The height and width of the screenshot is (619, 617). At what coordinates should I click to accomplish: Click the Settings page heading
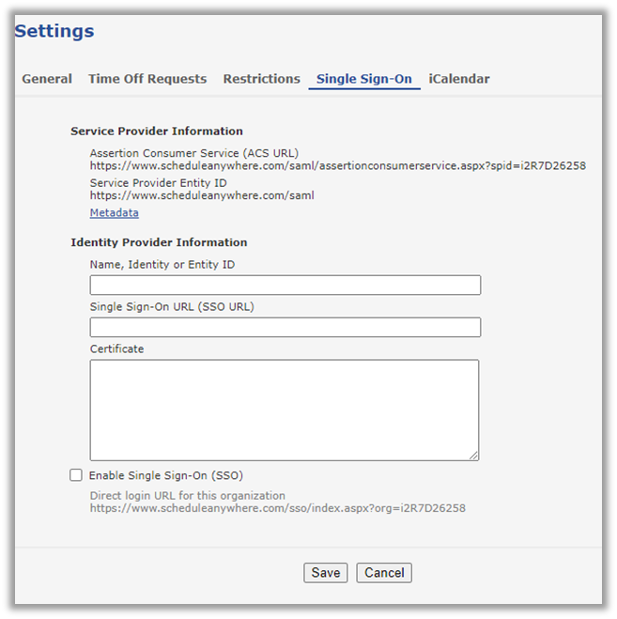click(54, 31)
